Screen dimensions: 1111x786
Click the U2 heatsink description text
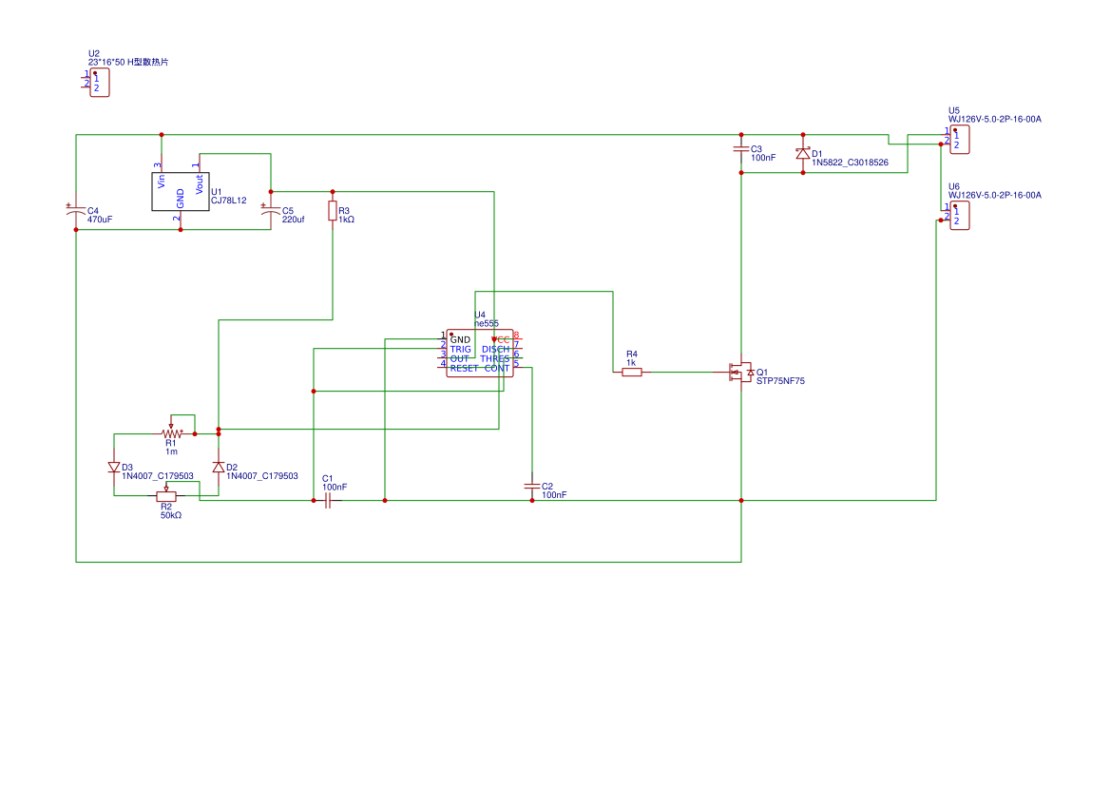click(128, 63)
